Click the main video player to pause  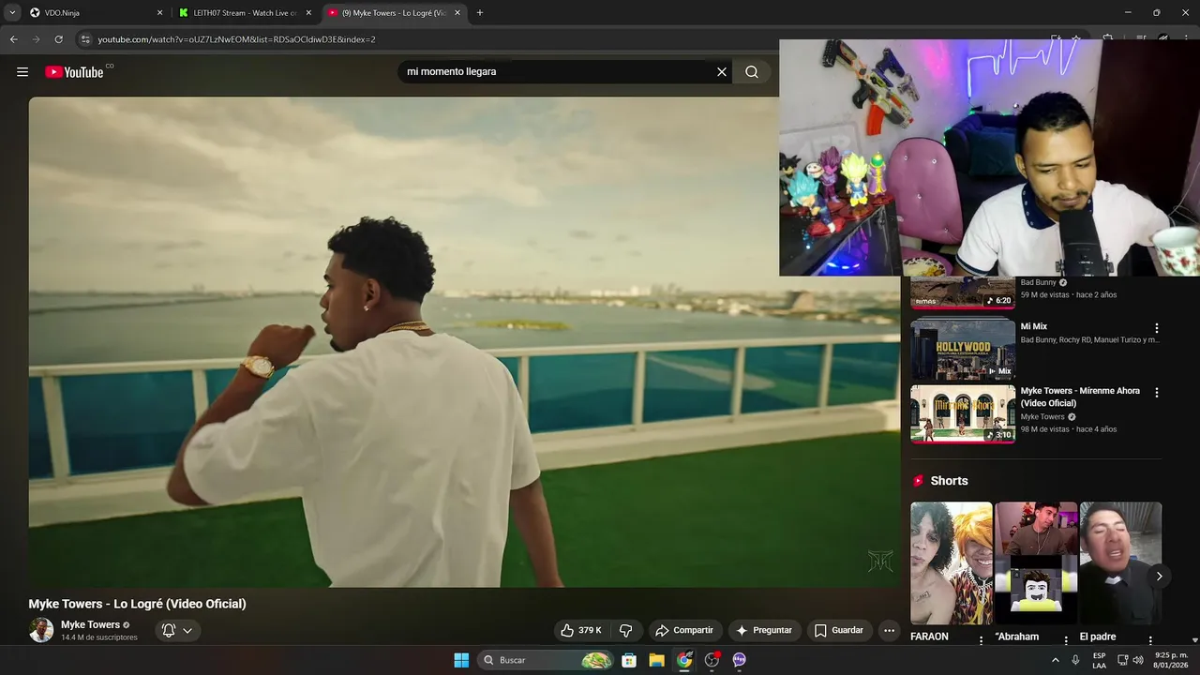tap(464, 342)
